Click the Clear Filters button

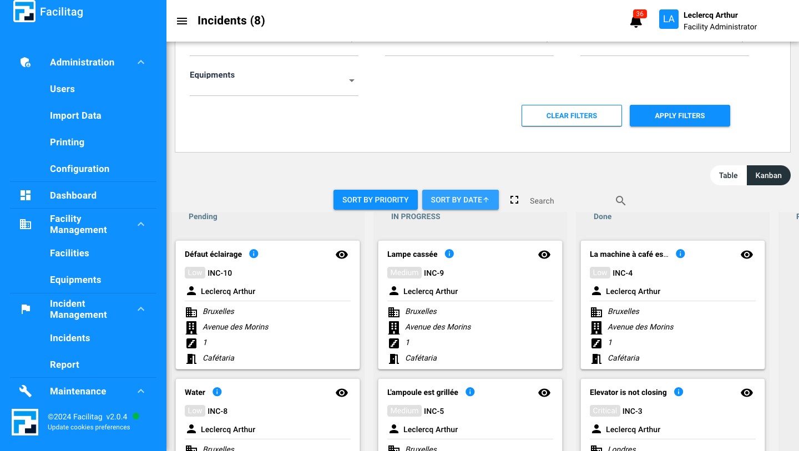coord(572,116)
